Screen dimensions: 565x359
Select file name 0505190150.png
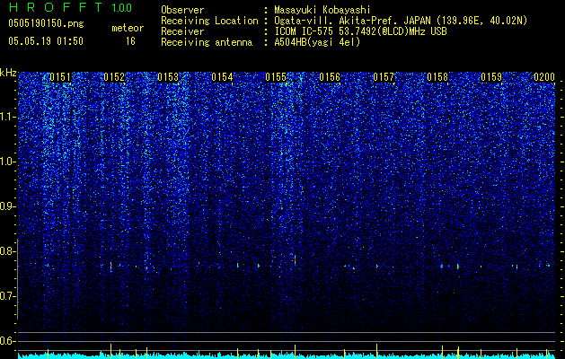tap(46, 23)
